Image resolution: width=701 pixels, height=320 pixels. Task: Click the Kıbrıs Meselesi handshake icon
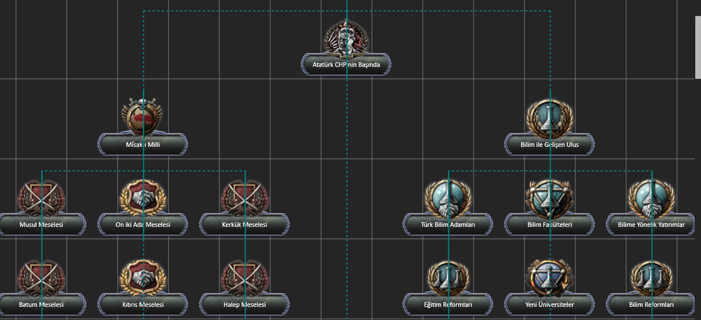pyautogui.click(x=143, y=277)
